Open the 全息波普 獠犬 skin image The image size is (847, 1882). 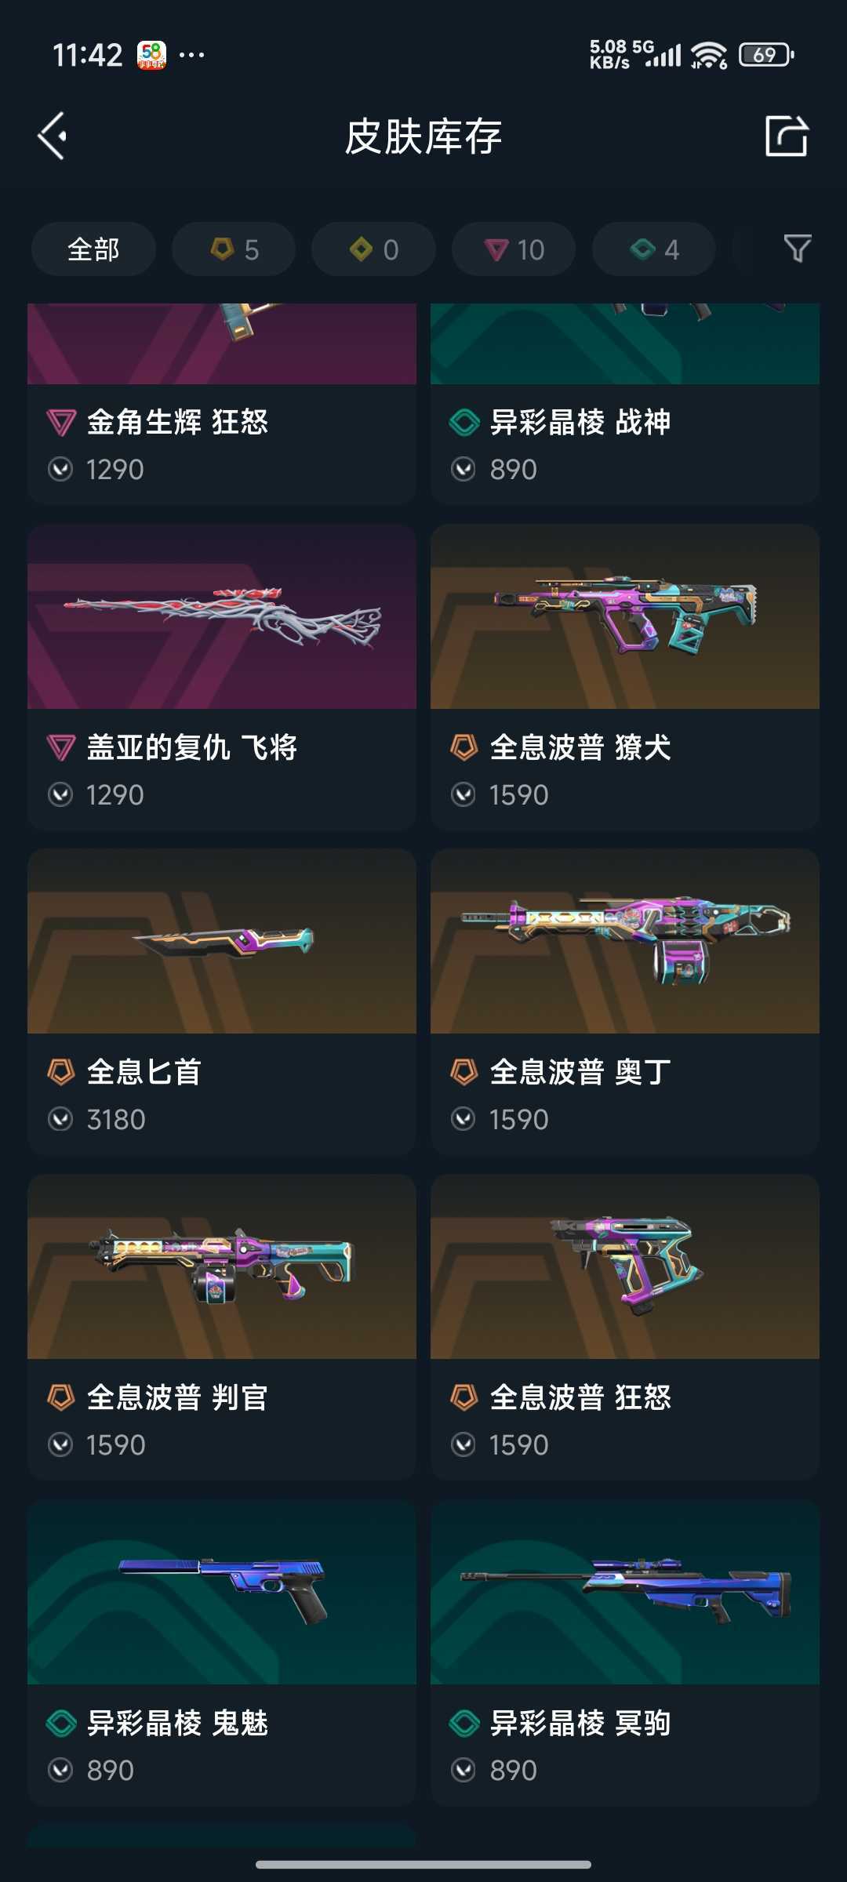(625, 616)
